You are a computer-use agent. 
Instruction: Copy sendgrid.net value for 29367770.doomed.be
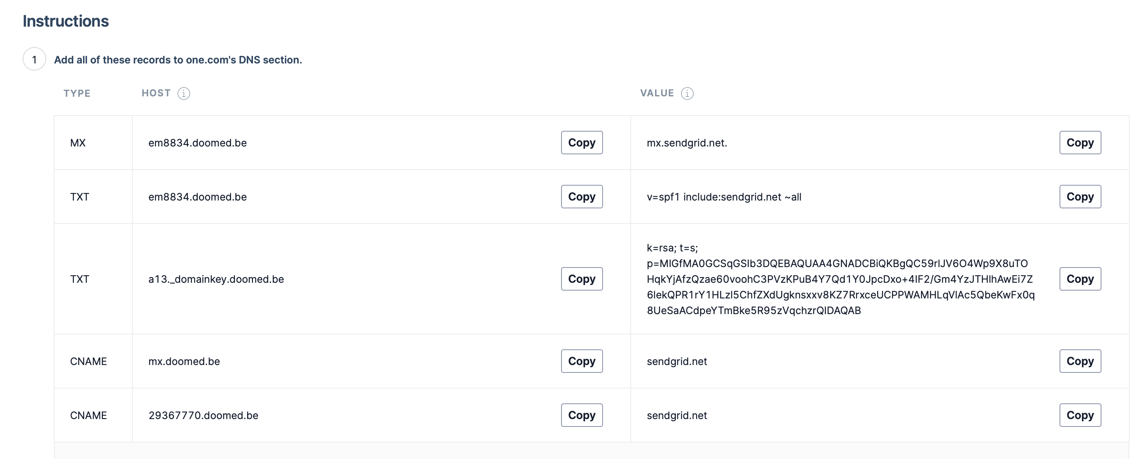point(1080,415)
